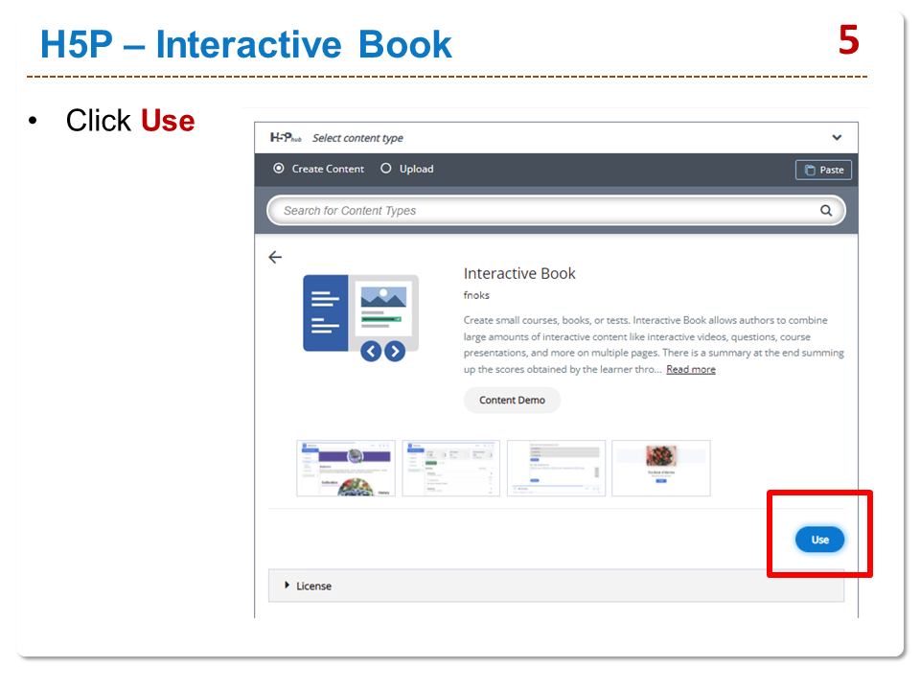Open the Read more link
920x690 pixels.
[x=691, y=370]
